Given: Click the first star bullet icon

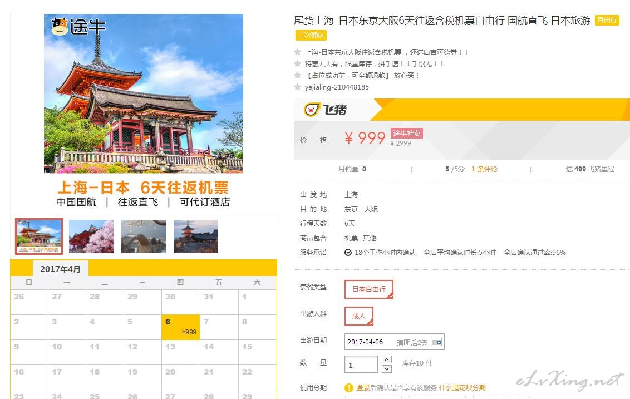Looking at the screenshot, I should pos(297,52).
